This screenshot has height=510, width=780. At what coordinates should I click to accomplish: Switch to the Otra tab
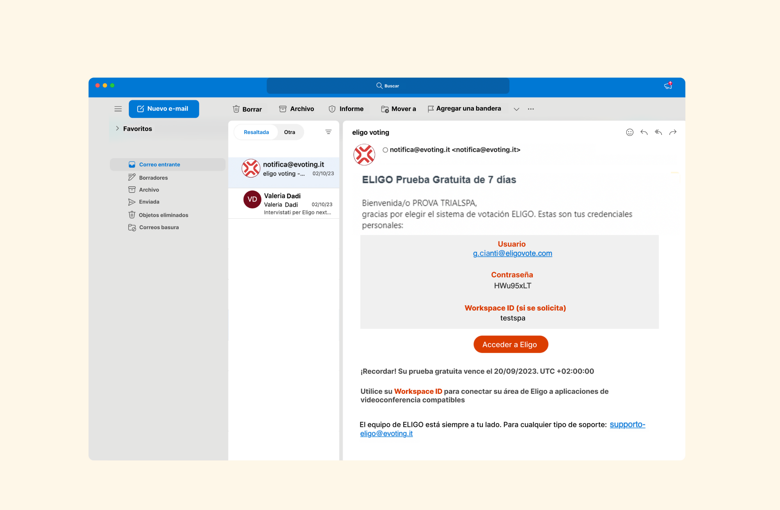(289, 132)
